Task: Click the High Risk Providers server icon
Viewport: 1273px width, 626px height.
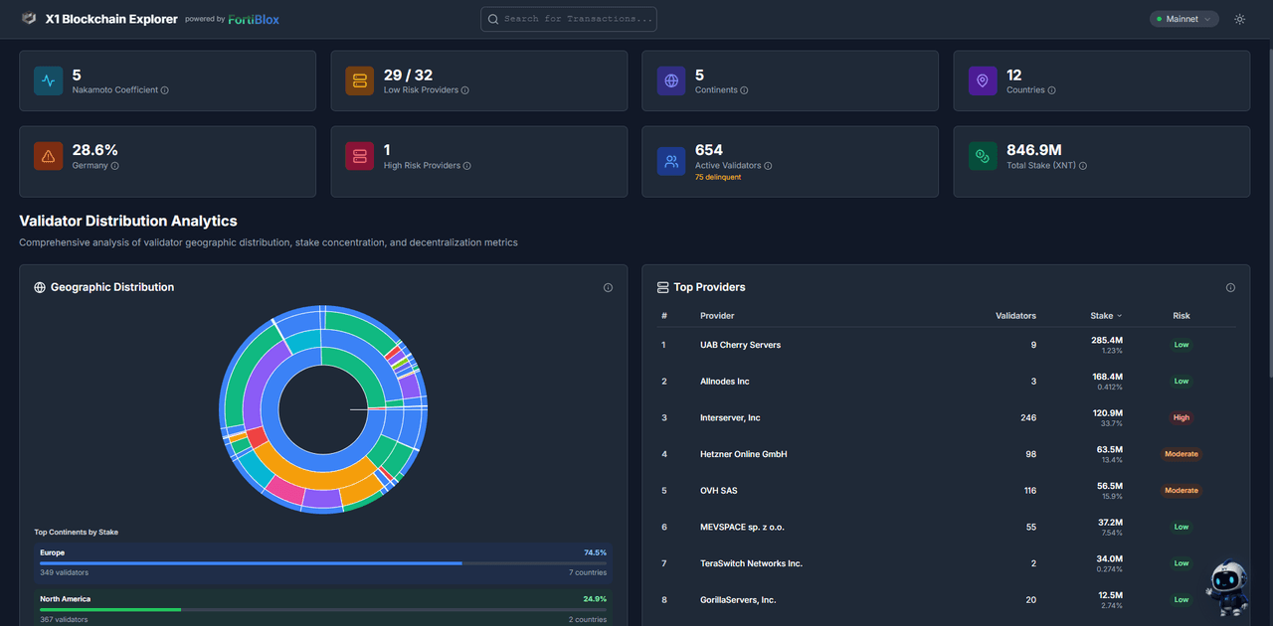Action: [x=360, y=156]
